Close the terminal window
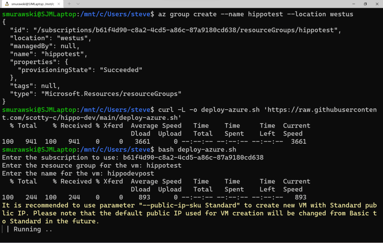The image size is (383, 243). tap(377, 4)
